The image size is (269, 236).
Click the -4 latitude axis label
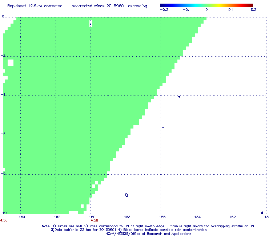(3, 95)
